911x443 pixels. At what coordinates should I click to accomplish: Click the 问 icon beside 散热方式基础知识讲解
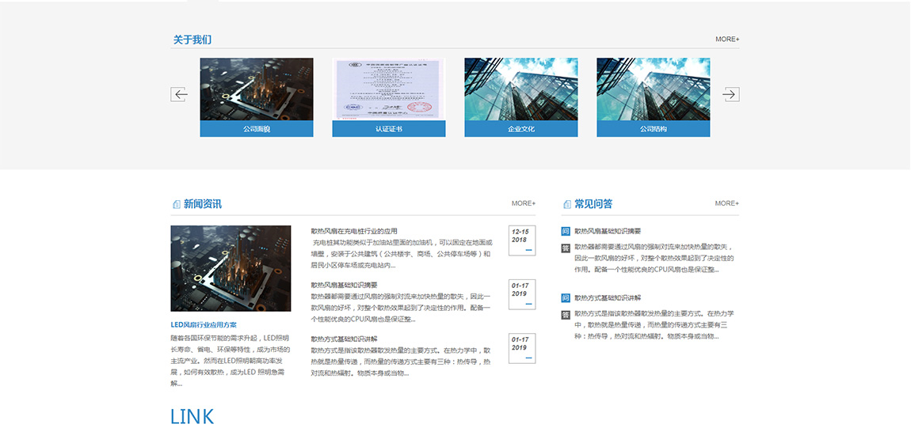566,298
